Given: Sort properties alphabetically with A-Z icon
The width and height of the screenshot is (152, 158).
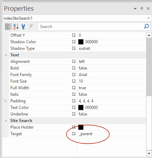Looking at the screenshot, I should [16, 27].
